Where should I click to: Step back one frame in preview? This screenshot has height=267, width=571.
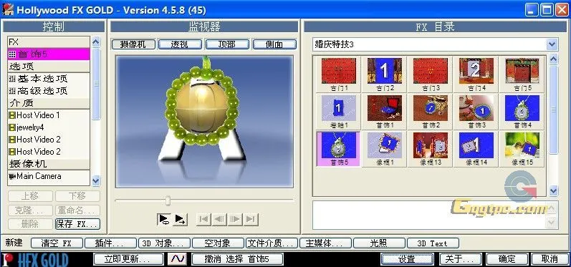(219, 219)
